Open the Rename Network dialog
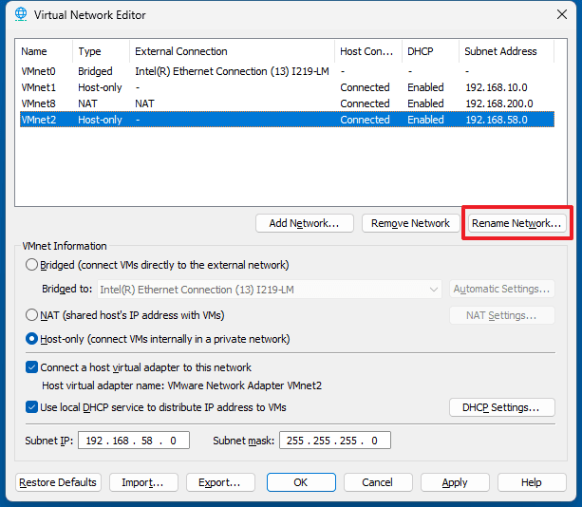 [x=516, y=223]
